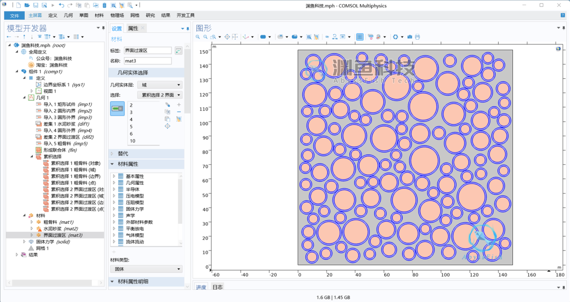
Task: Click the zoom extents crosshair icon
Action: click(x=227, y=37)
